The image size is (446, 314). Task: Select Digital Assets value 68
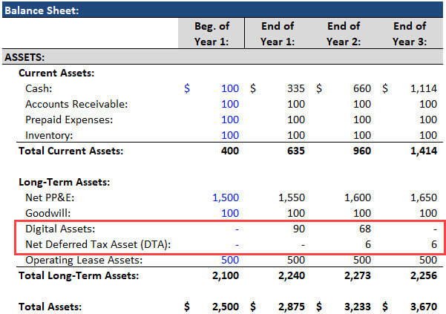pos(365,229)
